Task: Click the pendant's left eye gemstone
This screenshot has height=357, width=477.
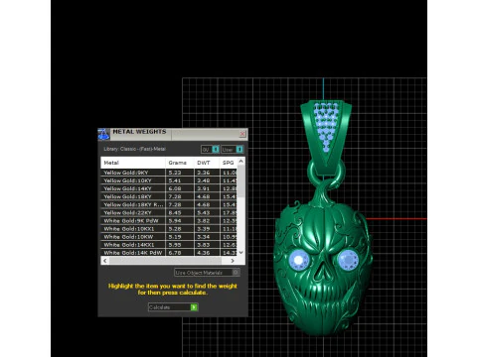Action: point(298,260)
